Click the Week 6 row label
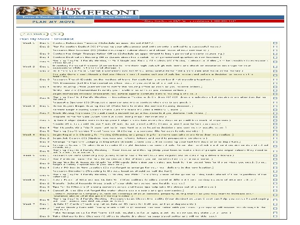 tap(29, 180)
